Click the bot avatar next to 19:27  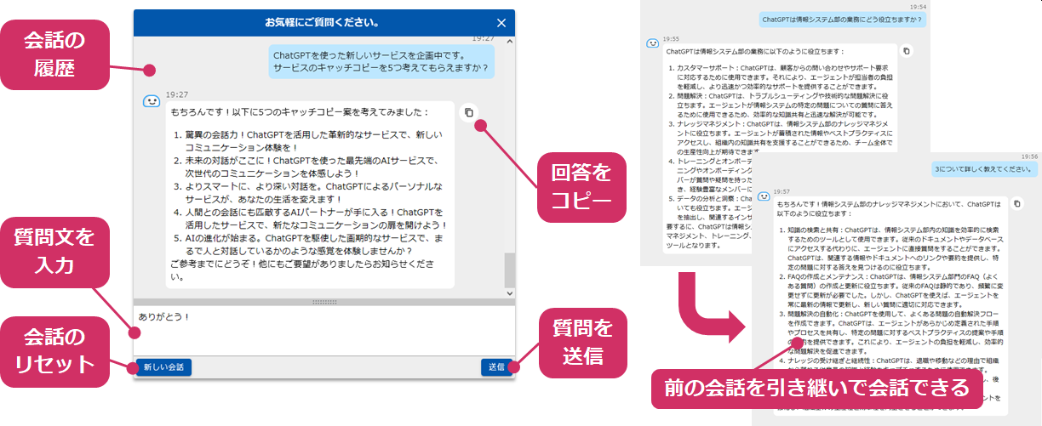[152, 100]
